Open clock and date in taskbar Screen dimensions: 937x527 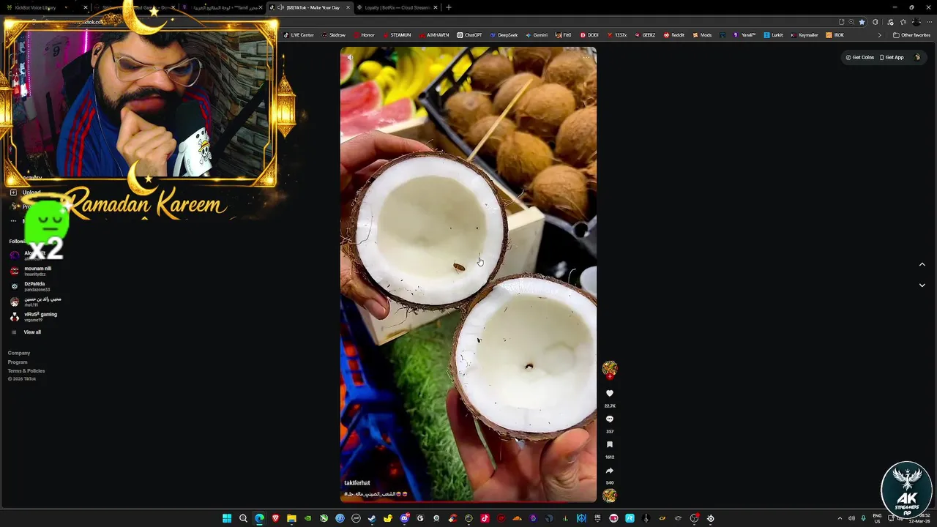click(921, 518)
